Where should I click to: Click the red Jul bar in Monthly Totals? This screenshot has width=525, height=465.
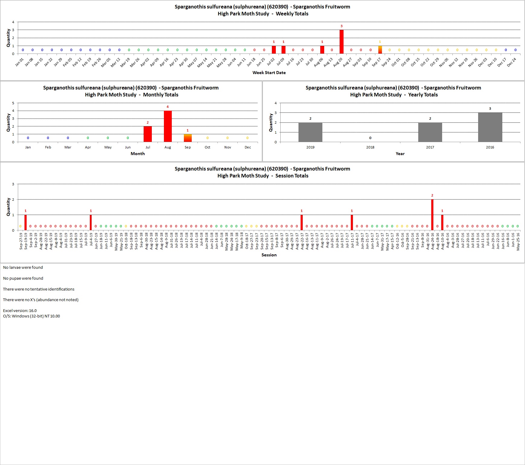(x=148, y=134)
